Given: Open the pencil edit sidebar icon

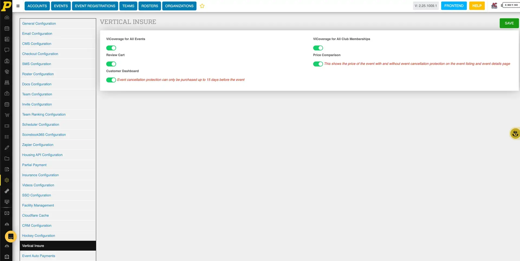Looking at the screenshot, I should click(x=7, y=148).
